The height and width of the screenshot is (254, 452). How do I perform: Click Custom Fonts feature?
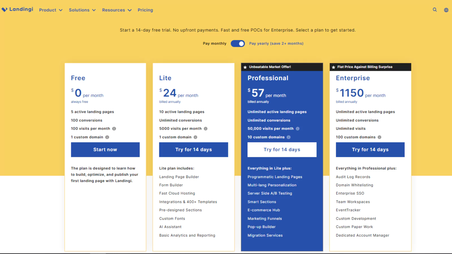coord(172,218)
